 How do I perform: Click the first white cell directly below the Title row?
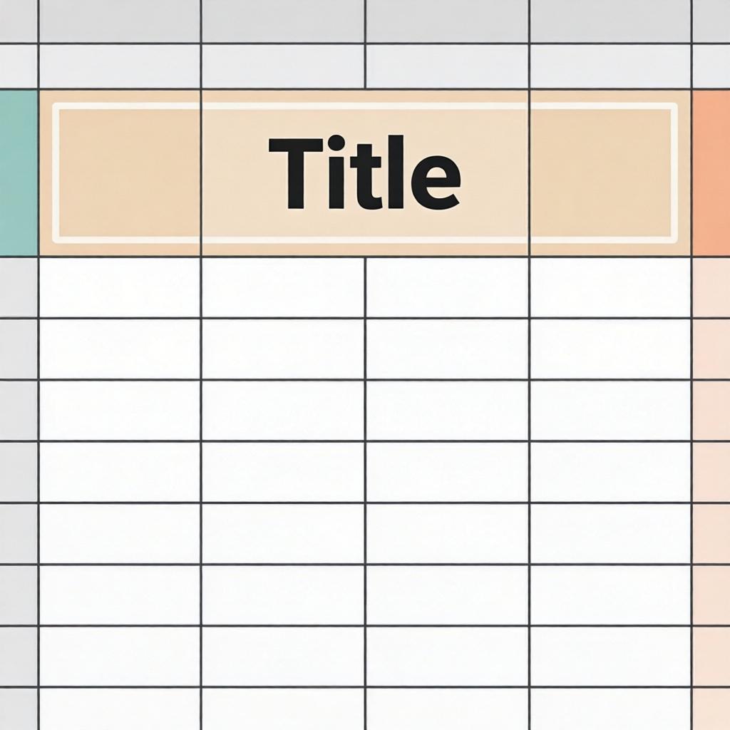119,287
